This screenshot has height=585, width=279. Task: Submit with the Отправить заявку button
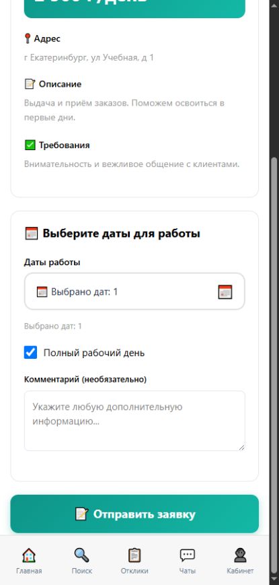click(134, 514)
